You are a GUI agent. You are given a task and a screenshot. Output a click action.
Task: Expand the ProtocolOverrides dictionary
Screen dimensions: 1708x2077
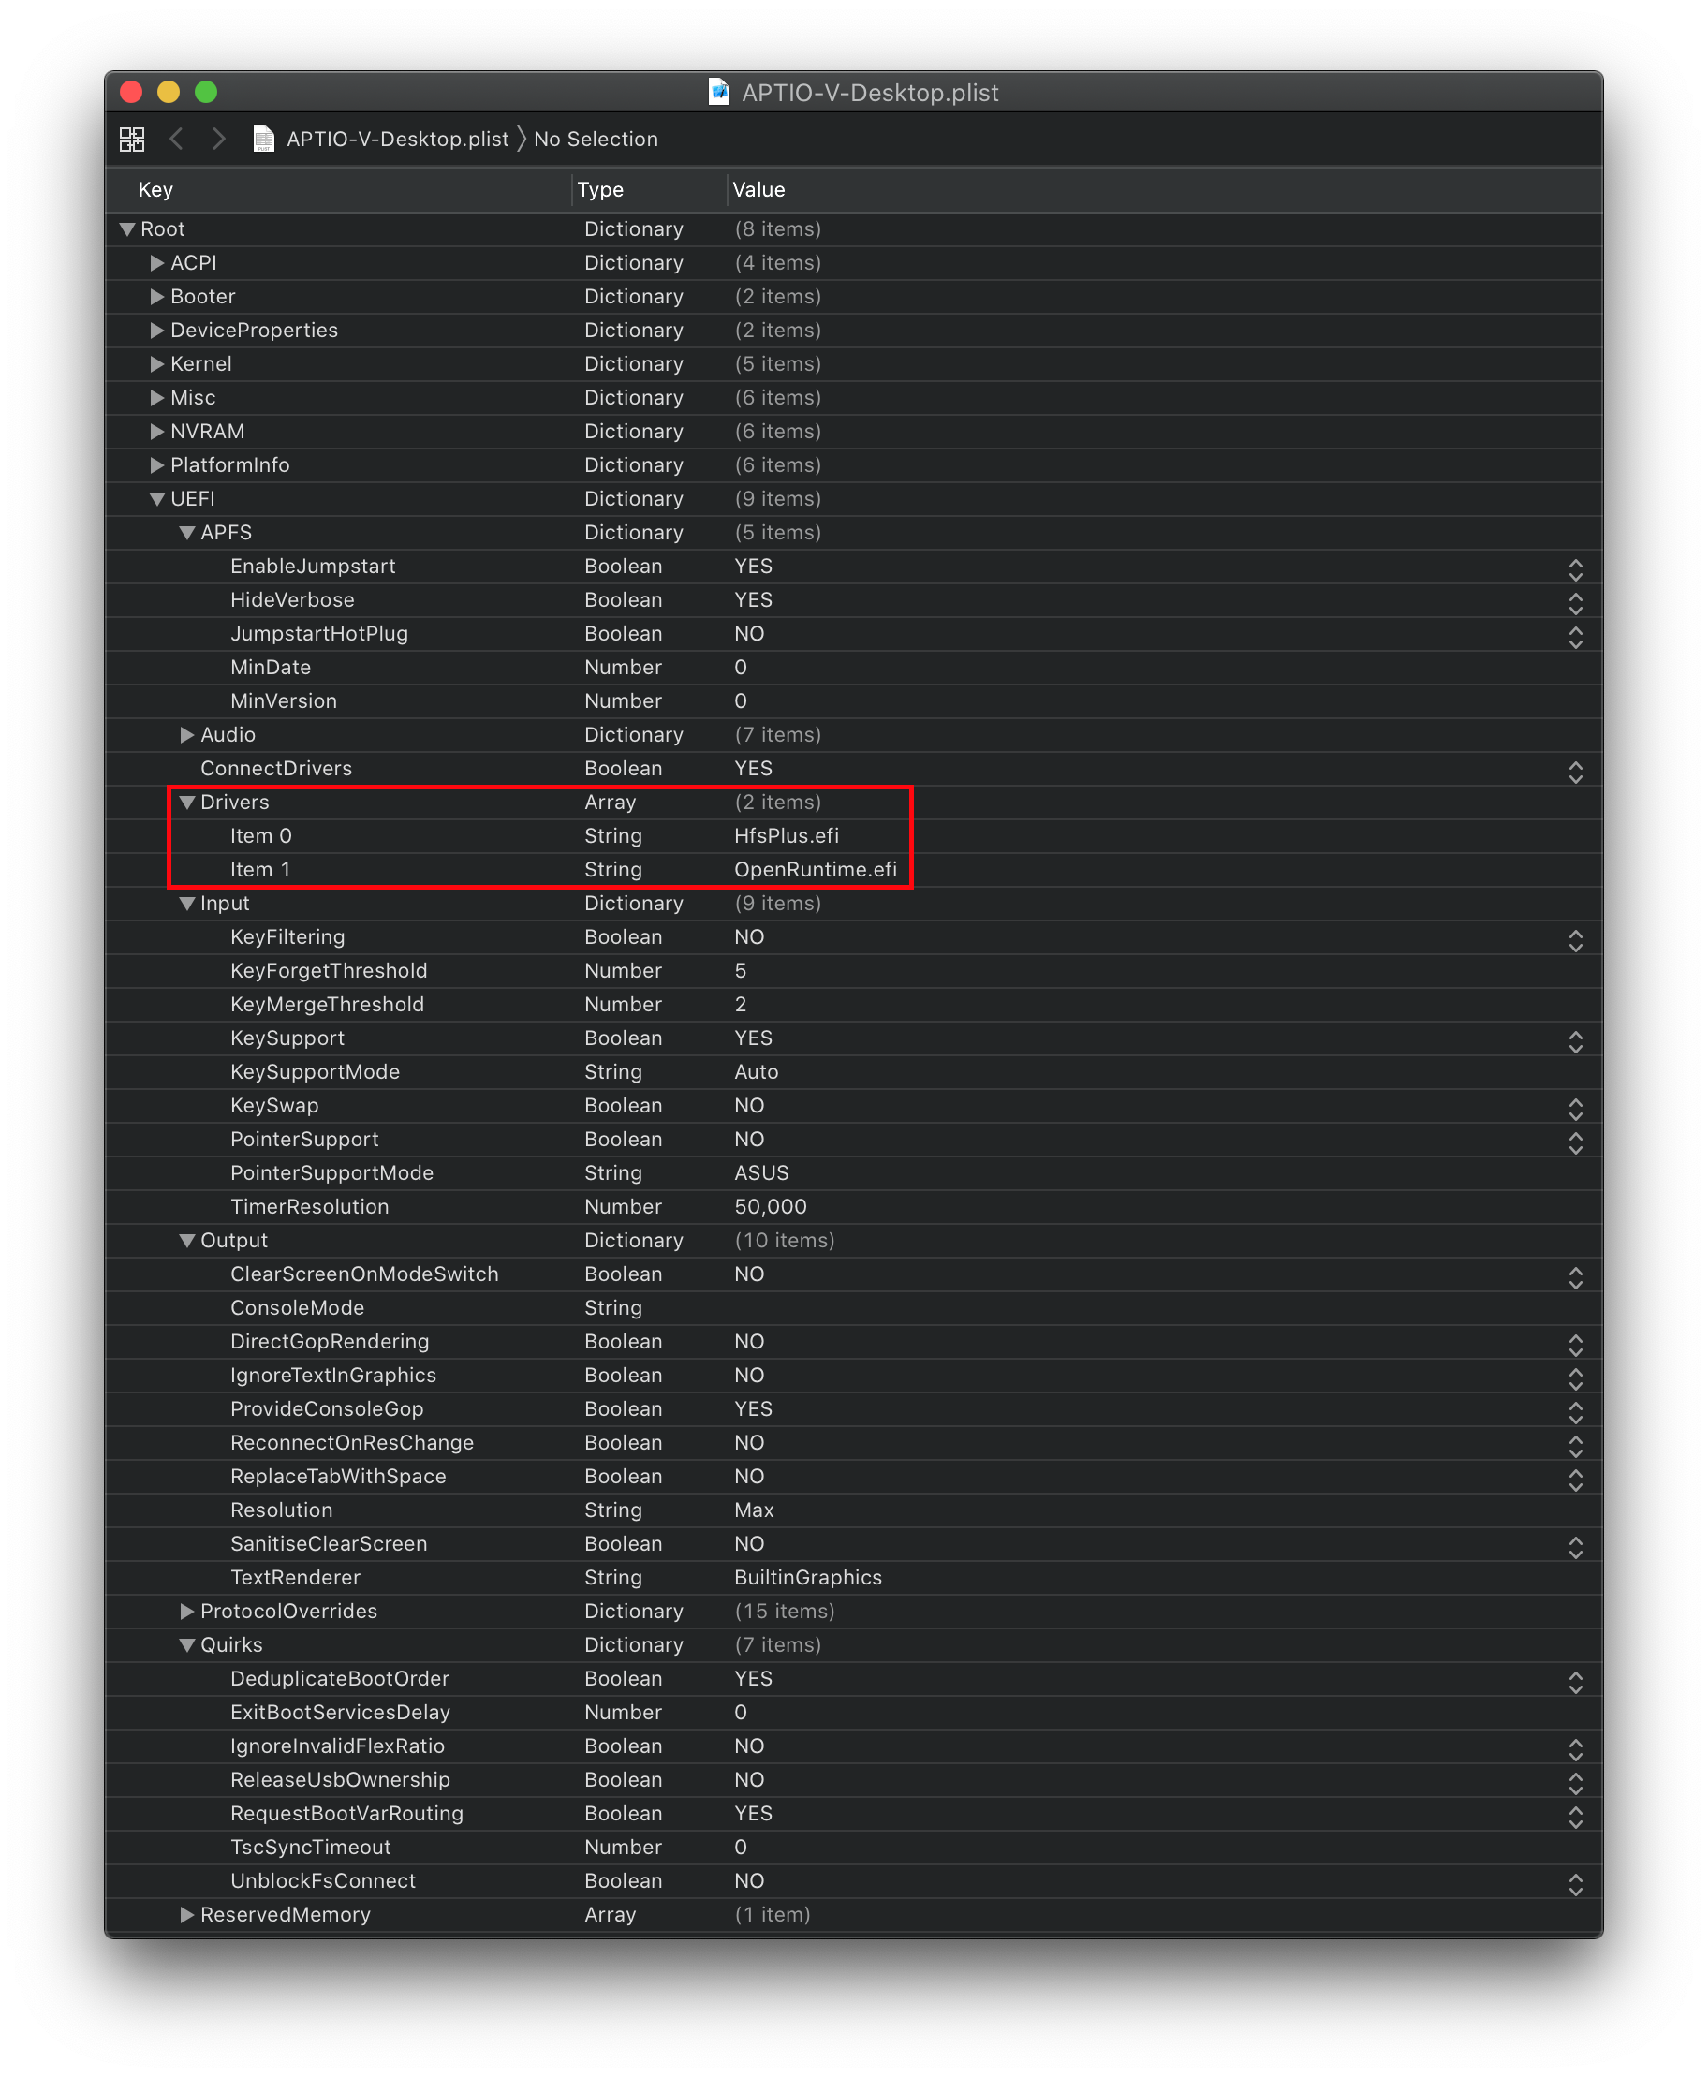187,1611
